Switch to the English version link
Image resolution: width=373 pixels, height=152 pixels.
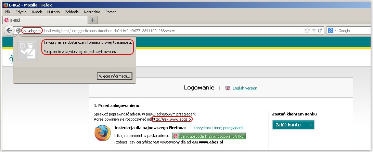point(245,88)
